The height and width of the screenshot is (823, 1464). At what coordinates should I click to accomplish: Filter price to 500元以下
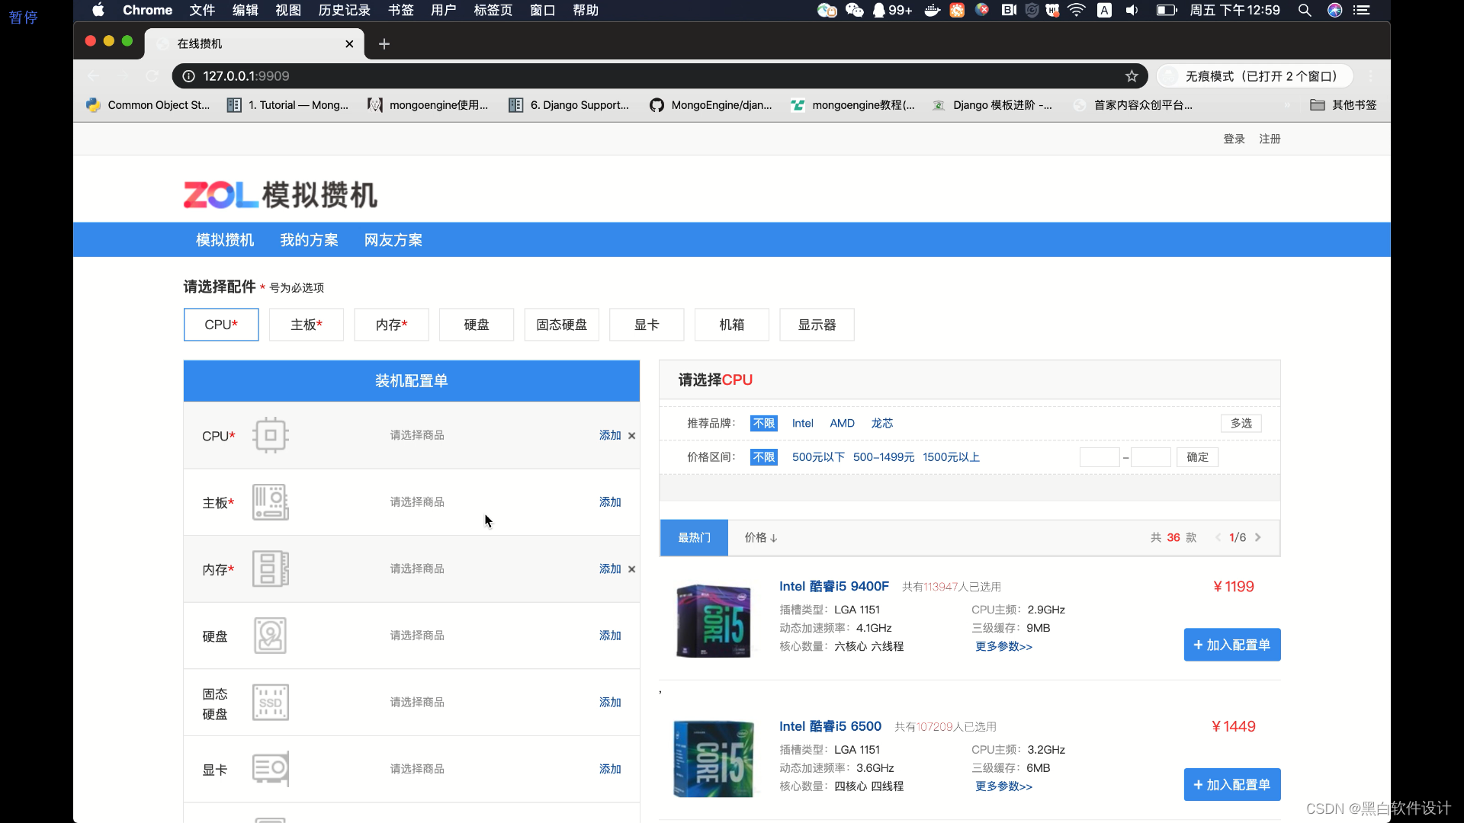click(818, 457)
